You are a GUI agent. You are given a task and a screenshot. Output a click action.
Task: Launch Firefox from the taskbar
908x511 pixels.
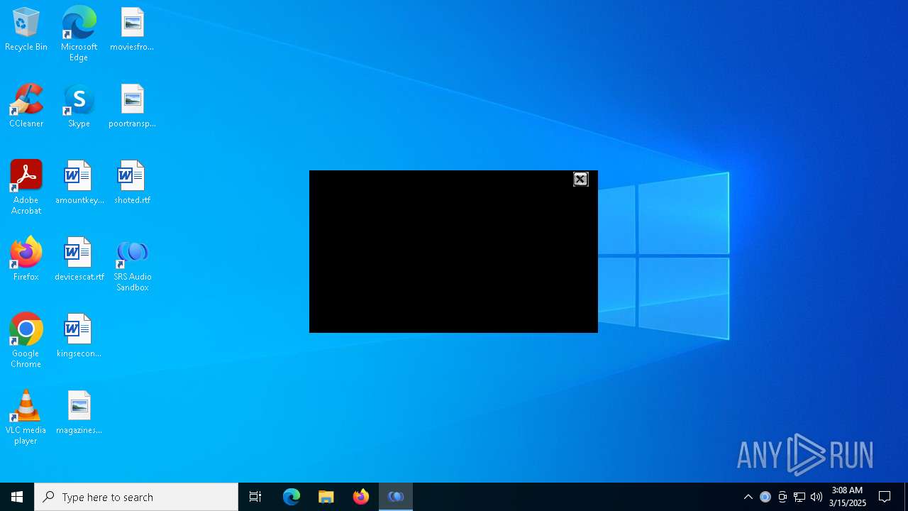point(361,497)
